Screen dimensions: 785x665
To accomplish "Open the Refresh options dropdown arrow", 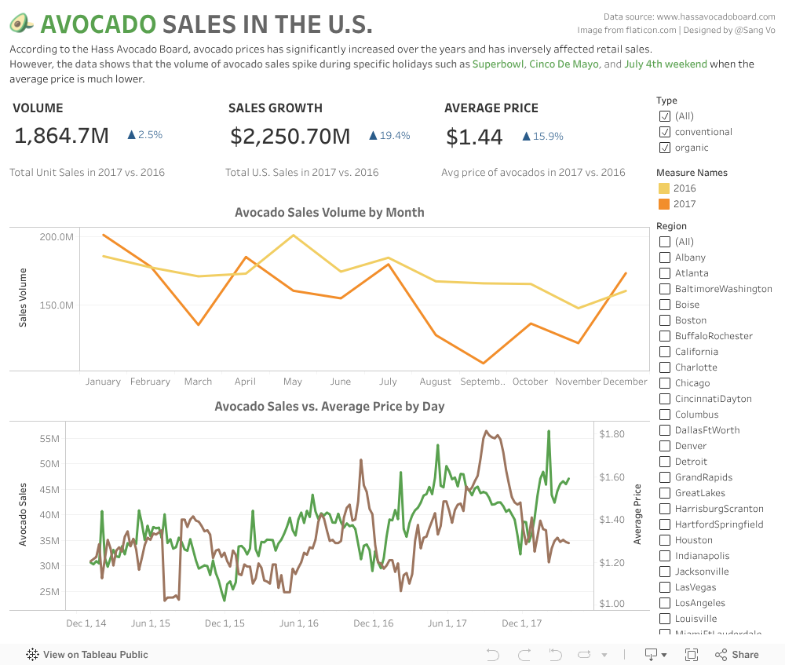I will tap(603, 654).
